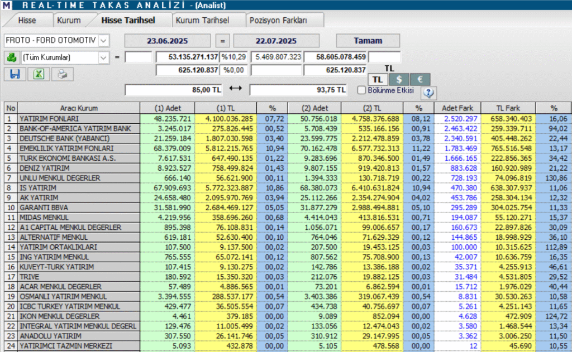Select the TL currency button
The image size is (572, 352).
click(x=378, y=80)
